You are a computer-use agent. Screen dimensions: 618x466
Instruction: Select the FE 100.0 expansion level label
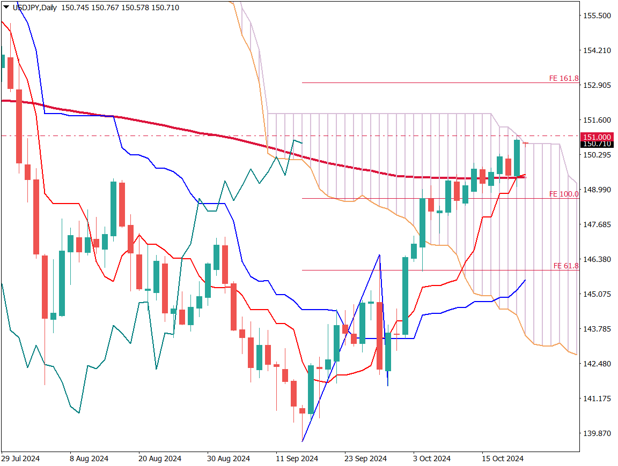[x=564, y=194]
